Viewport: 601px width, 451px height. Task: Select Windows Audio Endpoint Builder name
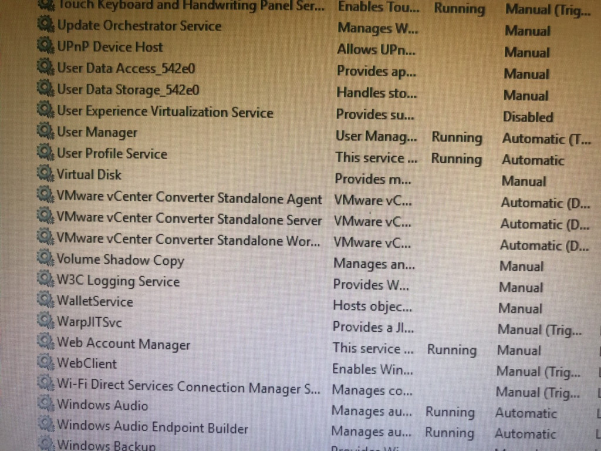(153, 428)
